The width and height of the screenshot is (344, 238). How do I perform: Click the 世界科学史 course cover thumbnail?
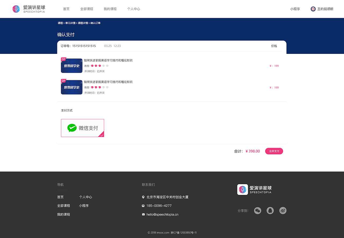(71, 65)
